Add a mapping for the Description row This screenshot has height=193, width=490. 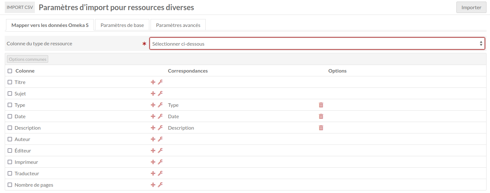click(153, 128)
